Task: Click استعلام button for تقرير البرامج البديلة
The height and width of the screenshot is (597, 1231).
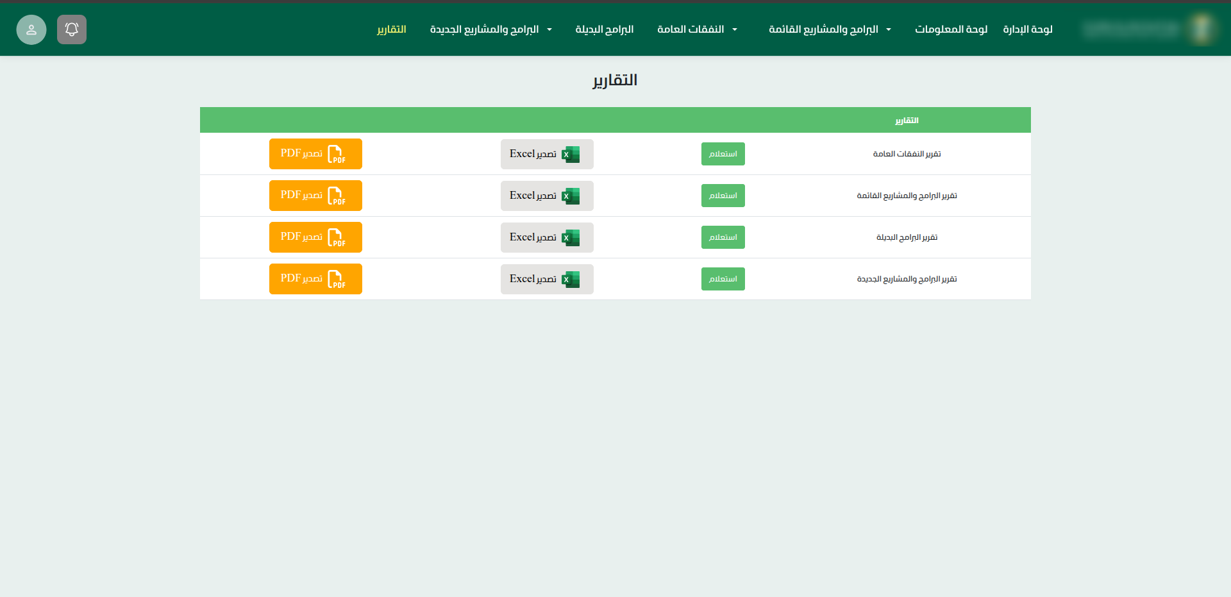Action: [x=723, y=237]
